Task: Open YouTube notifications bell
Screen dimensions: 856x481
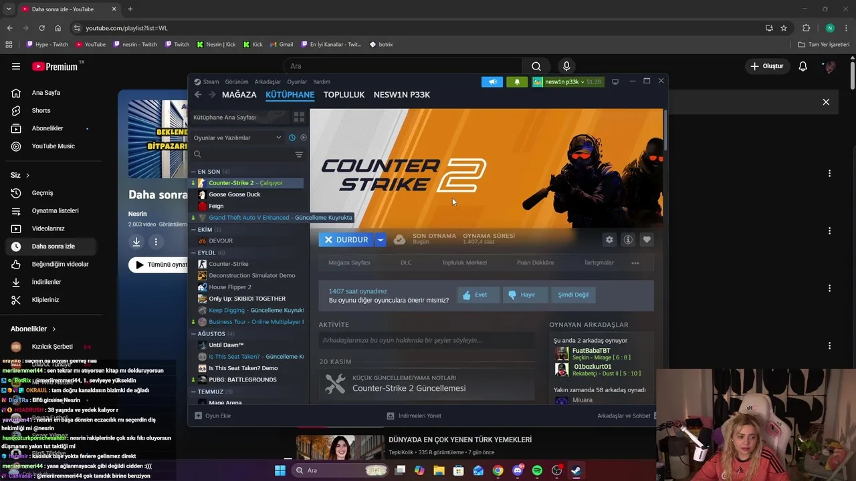Action: (802, 66)
